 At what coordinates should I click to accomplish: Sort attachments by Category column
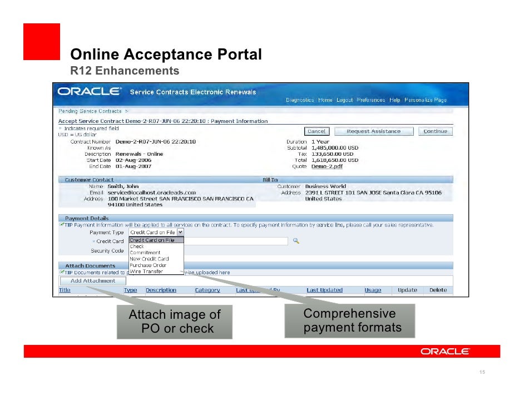207,290
